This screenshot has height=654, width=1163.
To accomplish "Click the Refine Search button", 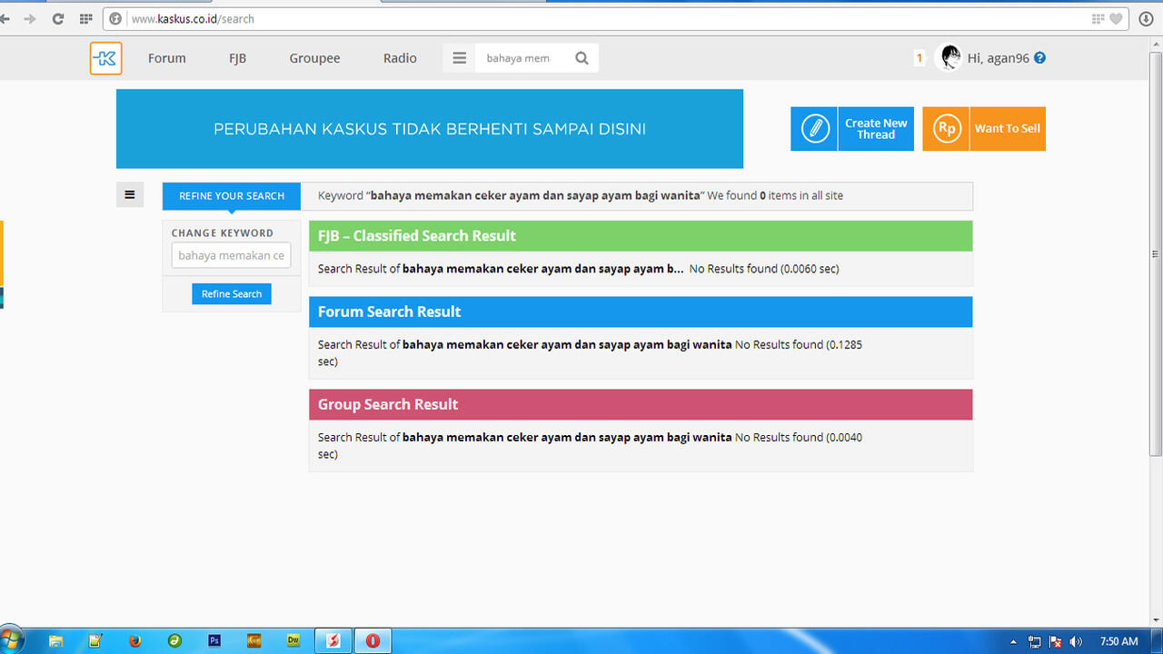I will pyautogui.click(x=232, y=294).
